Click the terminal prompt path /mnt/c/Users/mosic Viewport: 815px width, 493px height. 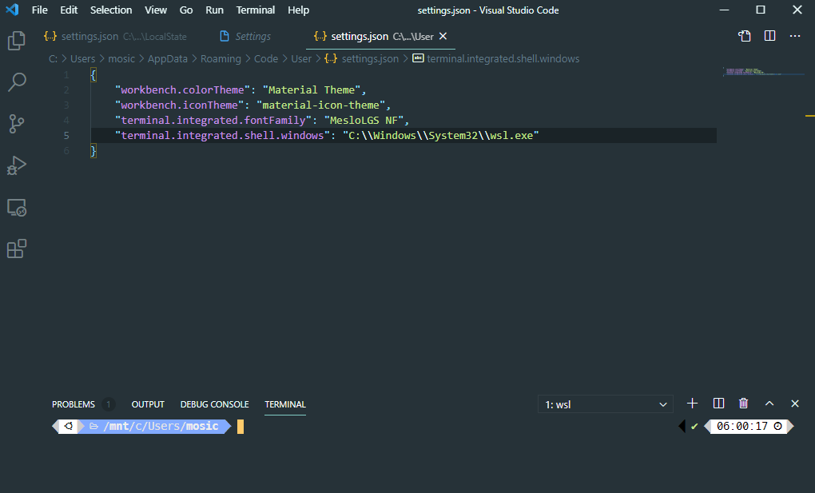pyautogui.click(x=161, y=427)
